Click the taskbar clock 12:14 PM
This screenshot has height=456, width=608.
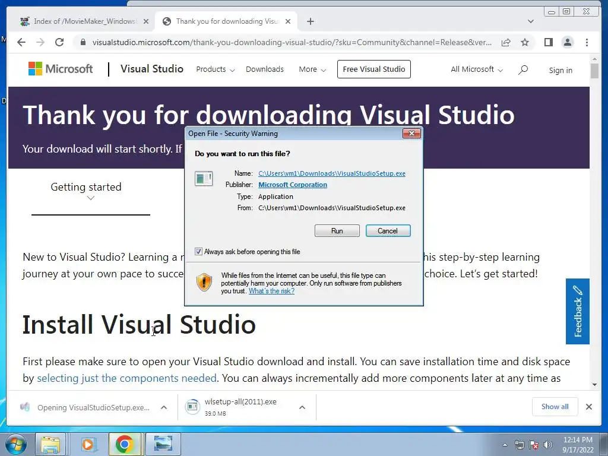pos(578,445)
